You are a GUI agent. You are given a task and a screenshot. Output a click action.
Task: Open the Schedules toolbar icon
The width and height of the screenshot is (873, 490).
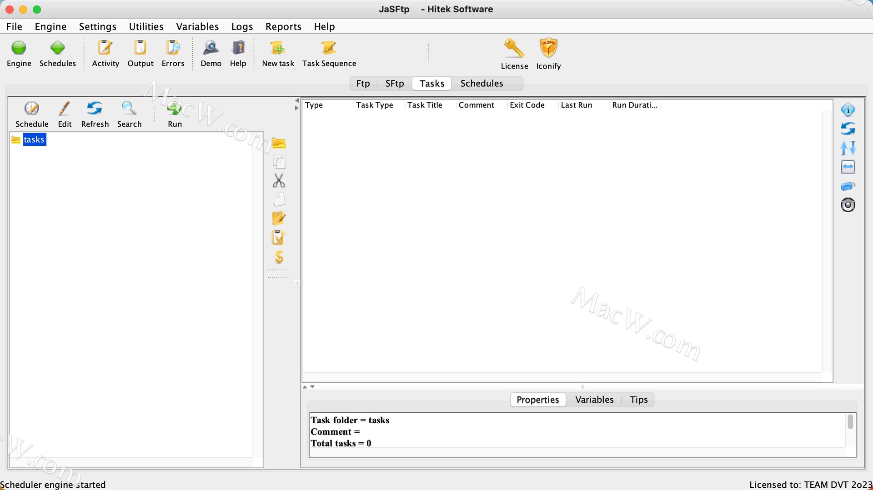click(x=58, y=48)
